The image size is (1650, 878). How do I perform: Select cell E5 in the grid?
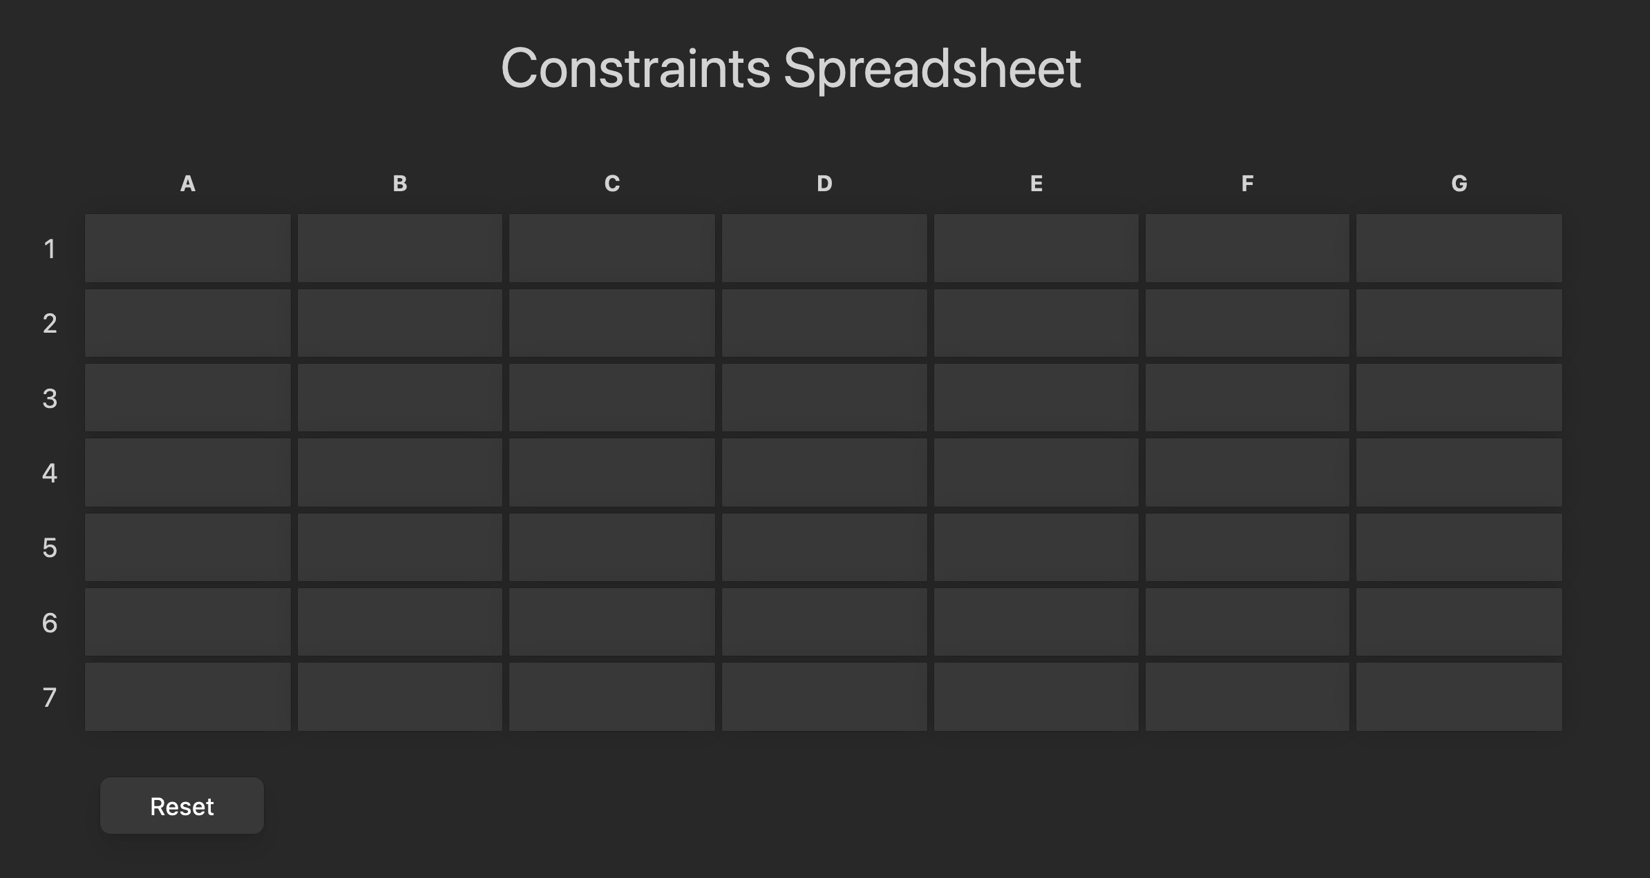(1036, 547)
